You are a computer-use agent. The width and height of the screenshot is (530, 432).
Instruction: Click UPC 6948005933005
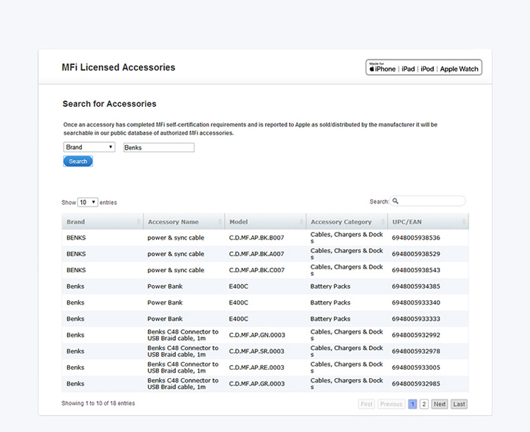[x=416, y=368]
